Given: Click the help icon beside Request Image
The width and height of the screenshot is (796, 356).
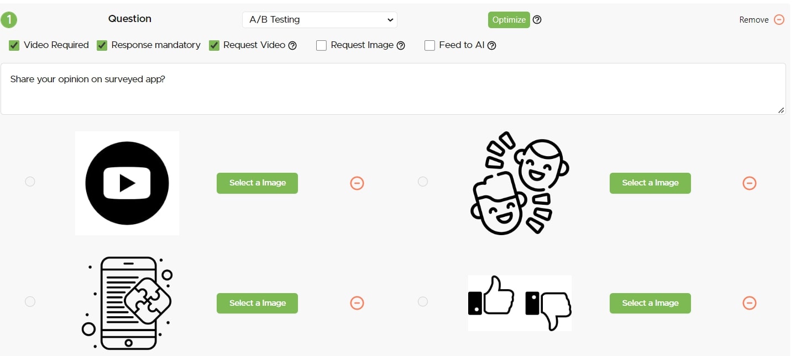Looking at the screenshot, I should (401, 46).
